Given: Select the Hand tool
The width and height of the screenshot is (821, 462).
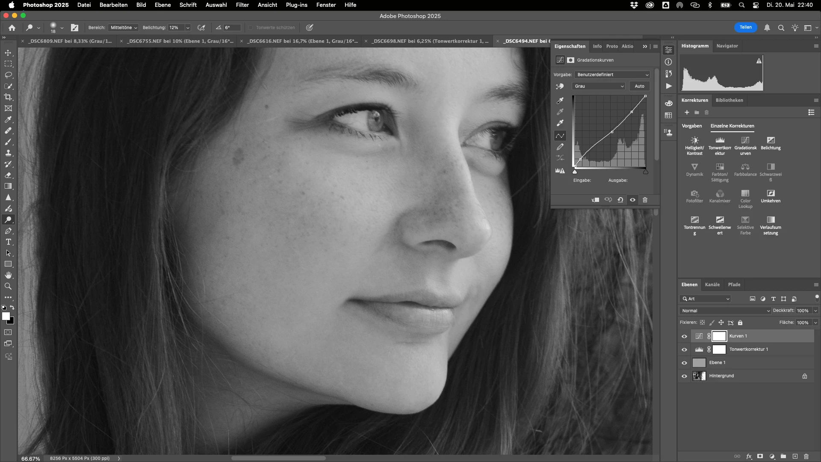Looking at the screenshot, I should [8, 275].
